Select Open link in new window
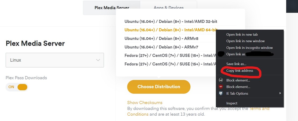Image resolution: width=298 pixels, height=121 pixels. 245,41
